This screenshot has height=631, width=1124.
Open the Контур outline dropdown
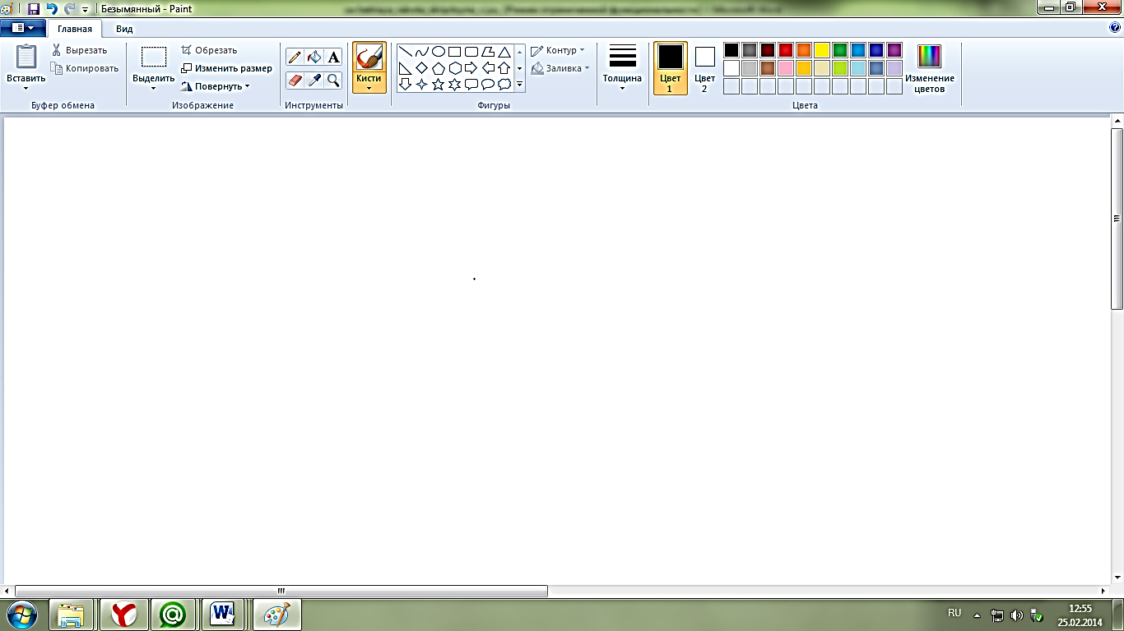click(x=559, y=50)
